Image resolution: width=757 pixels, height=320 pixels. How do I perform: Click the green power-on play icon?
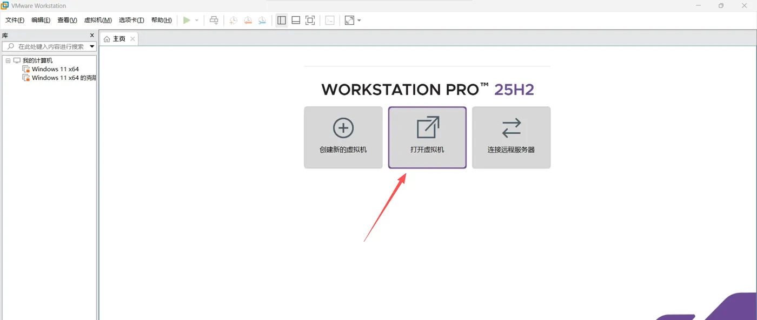pyautogui.click(x=187, y=20)
